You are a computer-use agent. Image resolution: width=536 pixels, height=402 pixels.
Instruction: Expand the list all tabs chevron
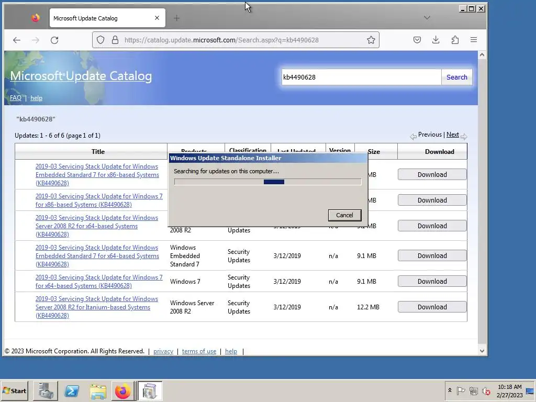pyautogui.click(x=427, y=18)
